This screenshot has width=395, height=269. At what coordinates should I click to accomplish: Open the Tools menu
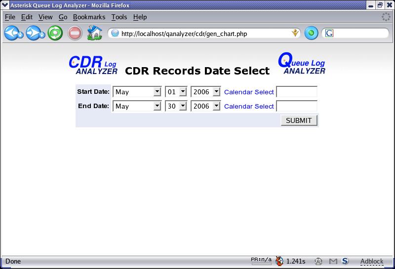point(119,17)
